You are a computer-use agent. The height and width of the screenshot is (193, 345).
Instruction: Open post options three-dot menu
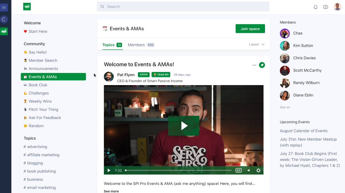tap(254, 65)
